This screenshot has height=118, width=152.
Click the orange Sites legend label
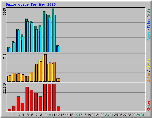[x=149, y=77]
